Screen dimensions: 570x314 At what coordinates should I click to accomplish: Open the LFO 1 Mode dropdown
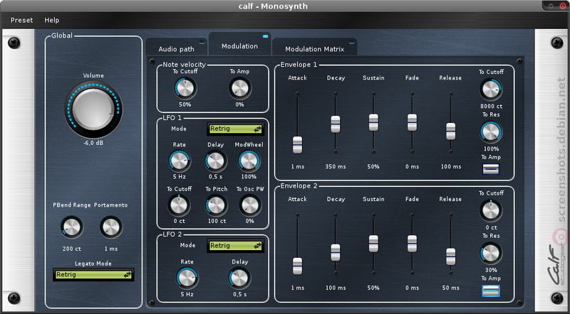[236, 129]
